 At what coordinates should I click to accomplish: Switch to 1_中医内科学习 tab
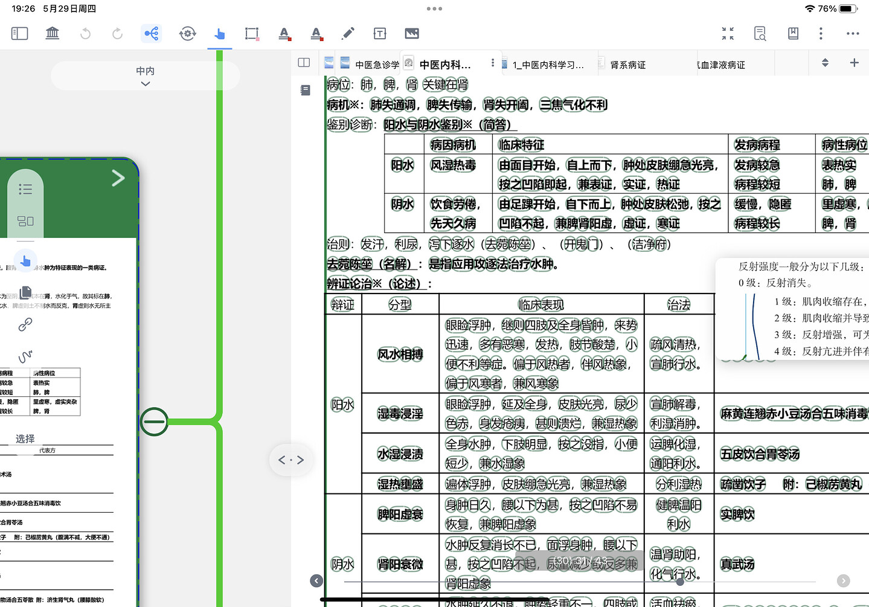tap(548, 64)
